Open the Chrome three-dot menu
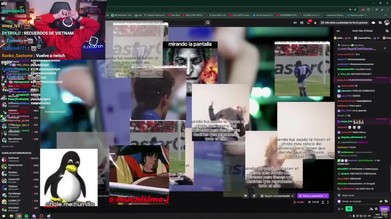Image resolution: width=391 pixels, height=219 pixels. (387, 9)
